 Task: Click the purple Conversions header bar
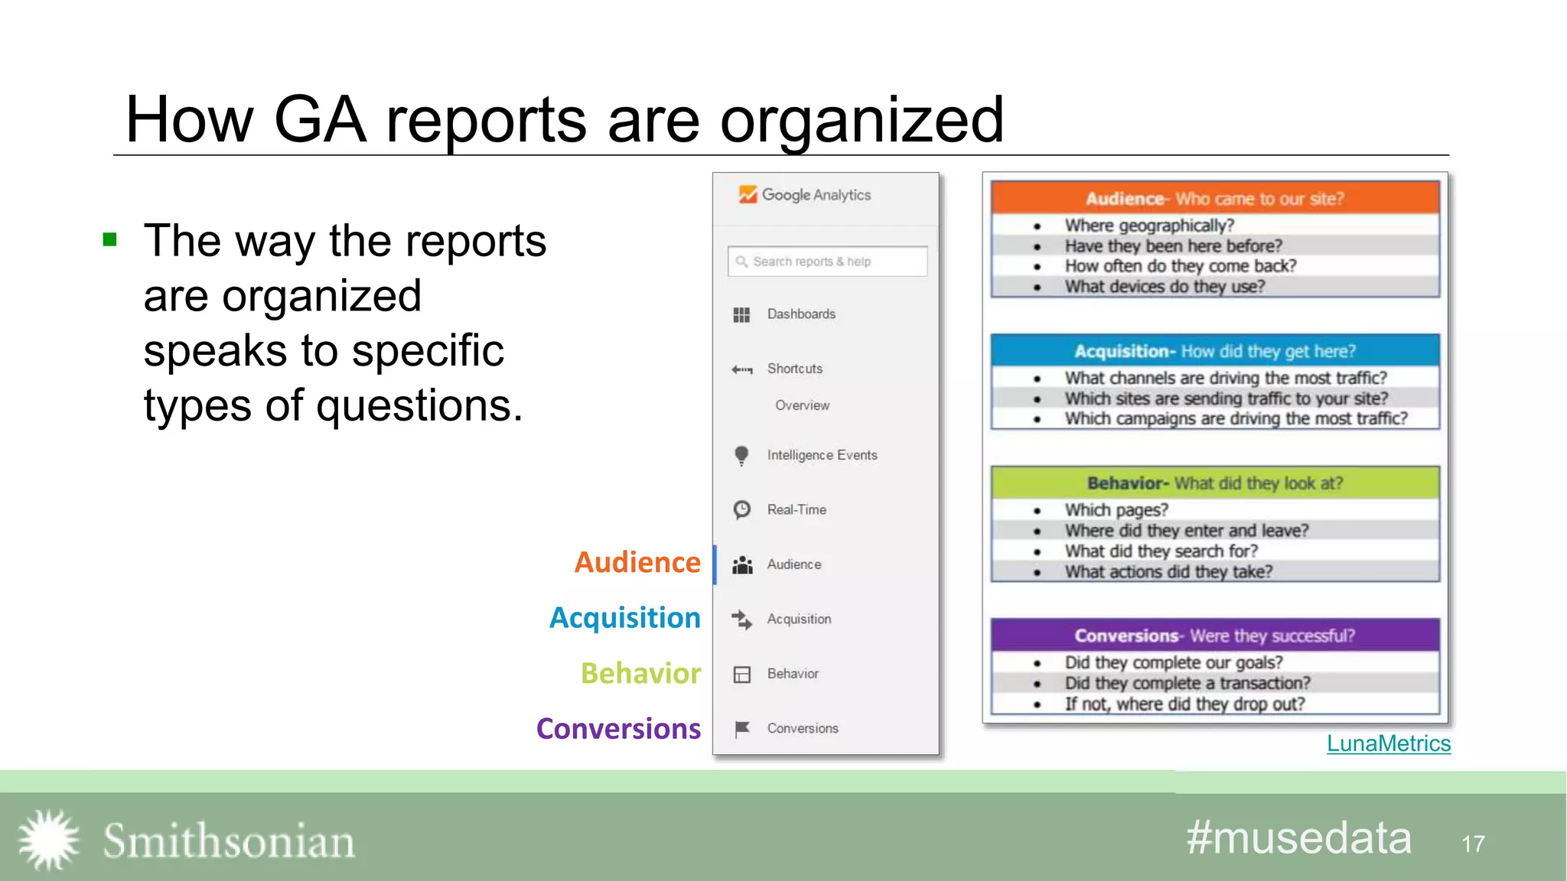tap(1215, 636)
